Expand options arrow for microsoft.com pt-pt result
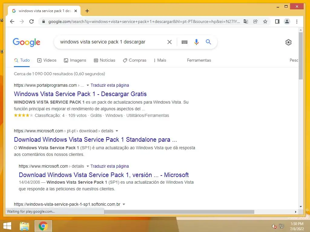Image resolution: width=310 pixels, height=232 pixels. pyautogui.click(x=117, y=131)
